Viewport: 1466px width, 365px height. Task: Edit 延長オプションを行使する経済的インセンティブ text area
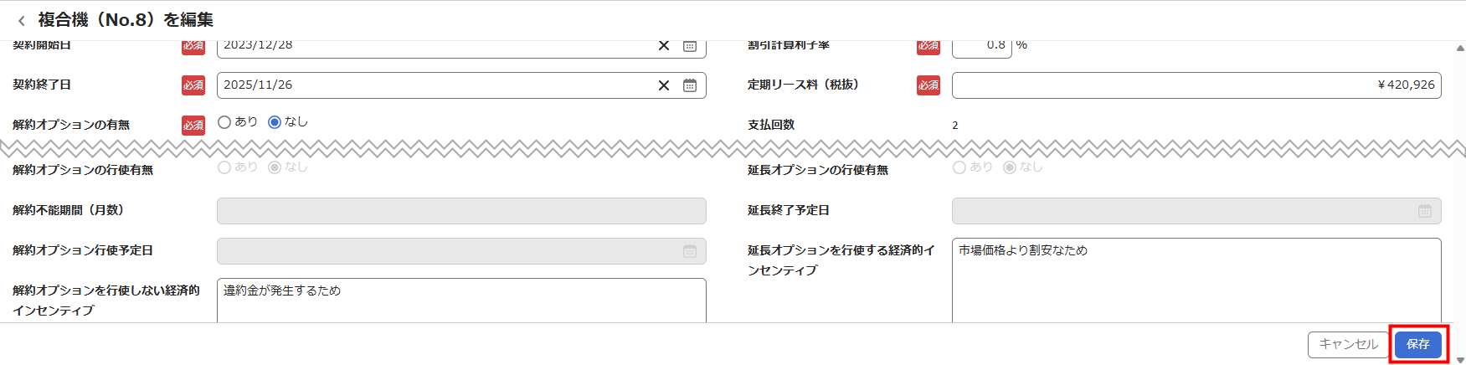click(1196, 280)
